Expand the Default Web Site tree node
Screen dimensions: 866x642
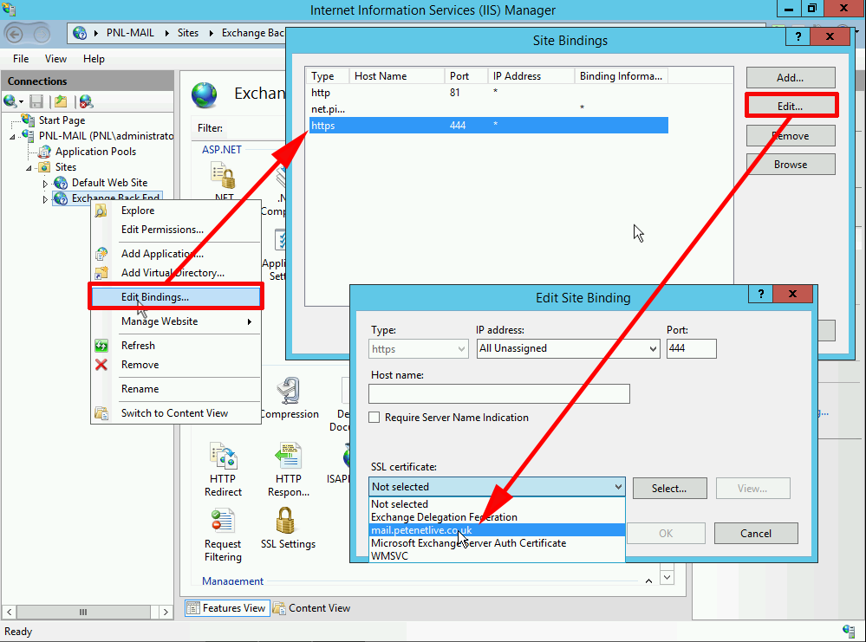(45, 184)
